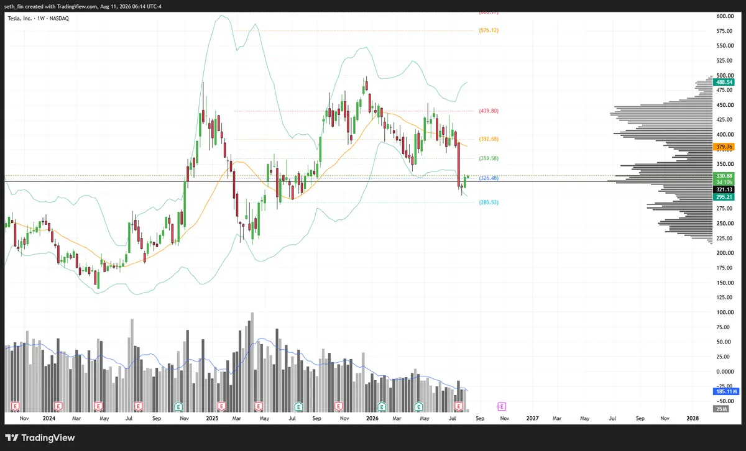Click 150.00 on the price axis
The width and height of the screenshot is (746, 451).
725,283
